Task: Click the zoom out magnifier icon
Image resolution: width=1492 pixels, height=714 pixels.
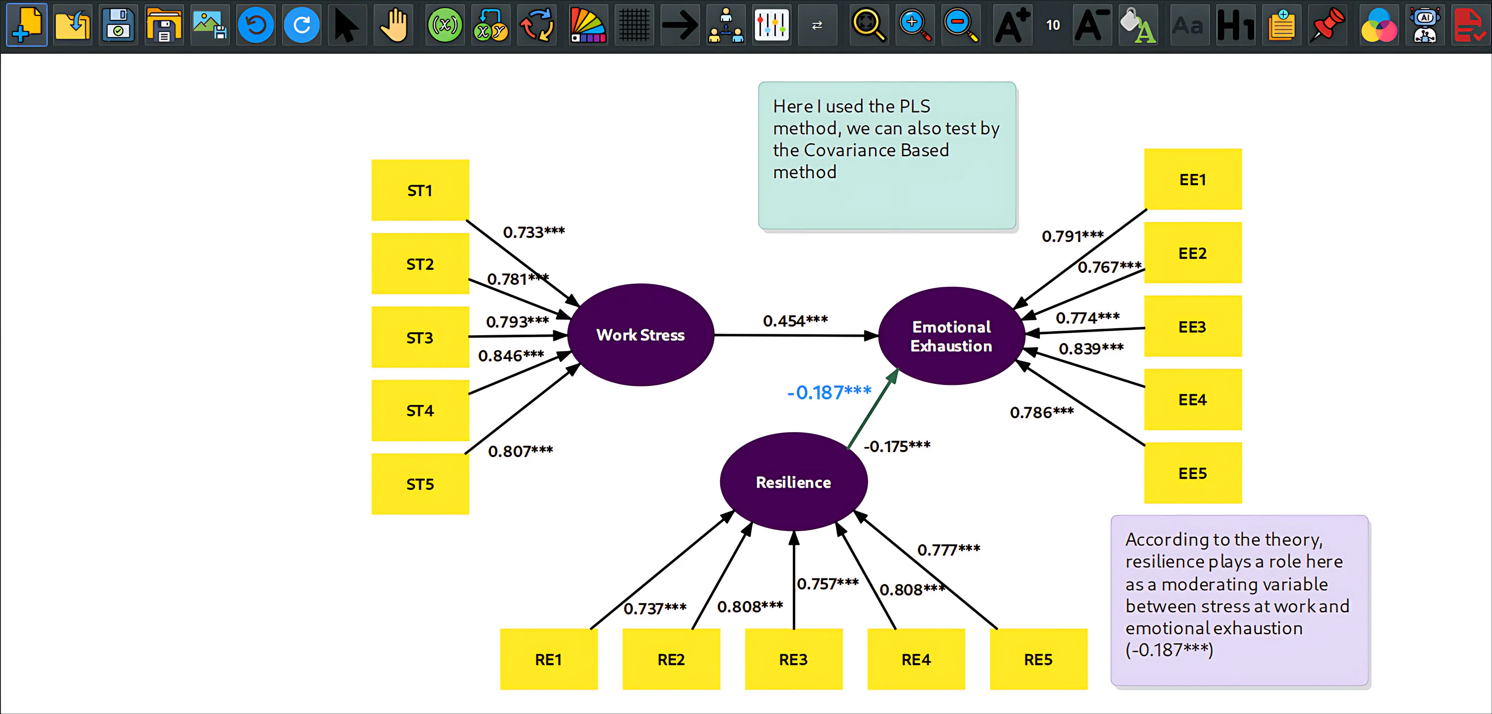Action: 961,25
